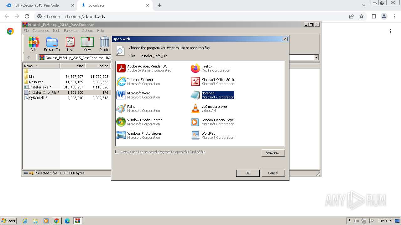The height and width of the screenshot is (225, 401).
Task: Open downloads page three-dot menu
Action: click(390, 31)
